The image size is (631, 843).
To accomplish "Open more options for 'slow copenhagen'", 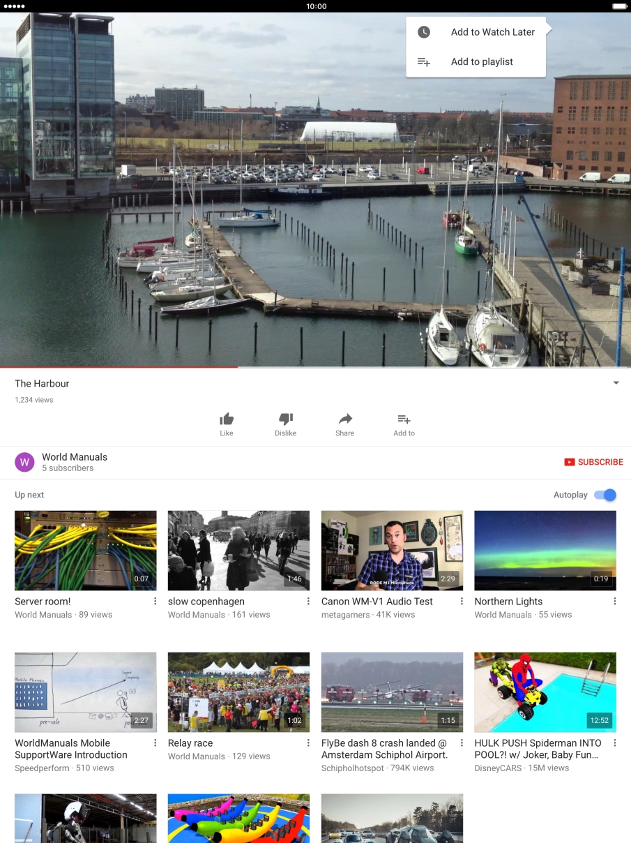I will point(308,602).
